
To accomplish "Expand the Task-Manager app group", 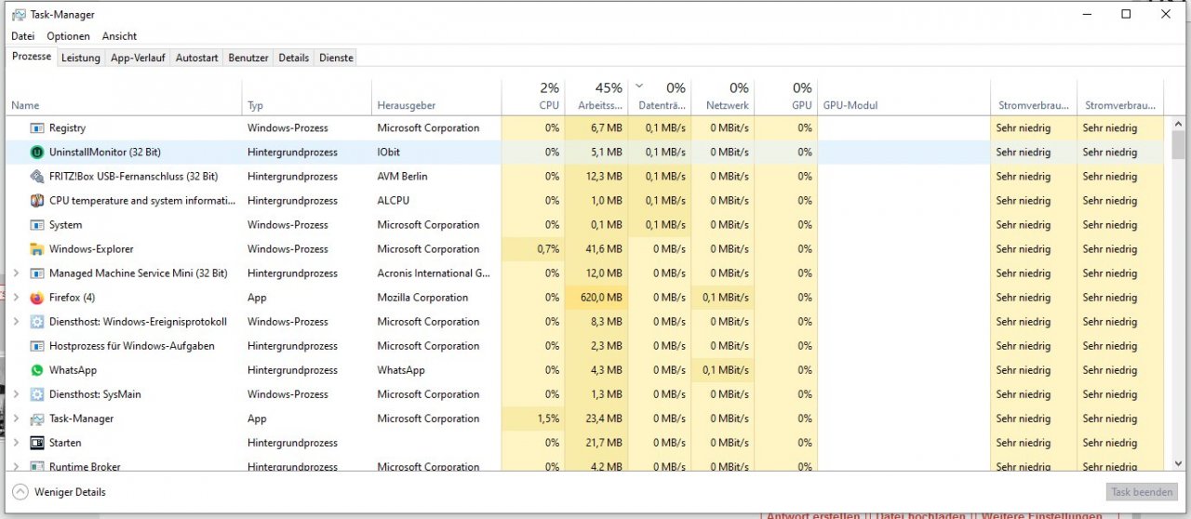I will click(x=16, y=419).
